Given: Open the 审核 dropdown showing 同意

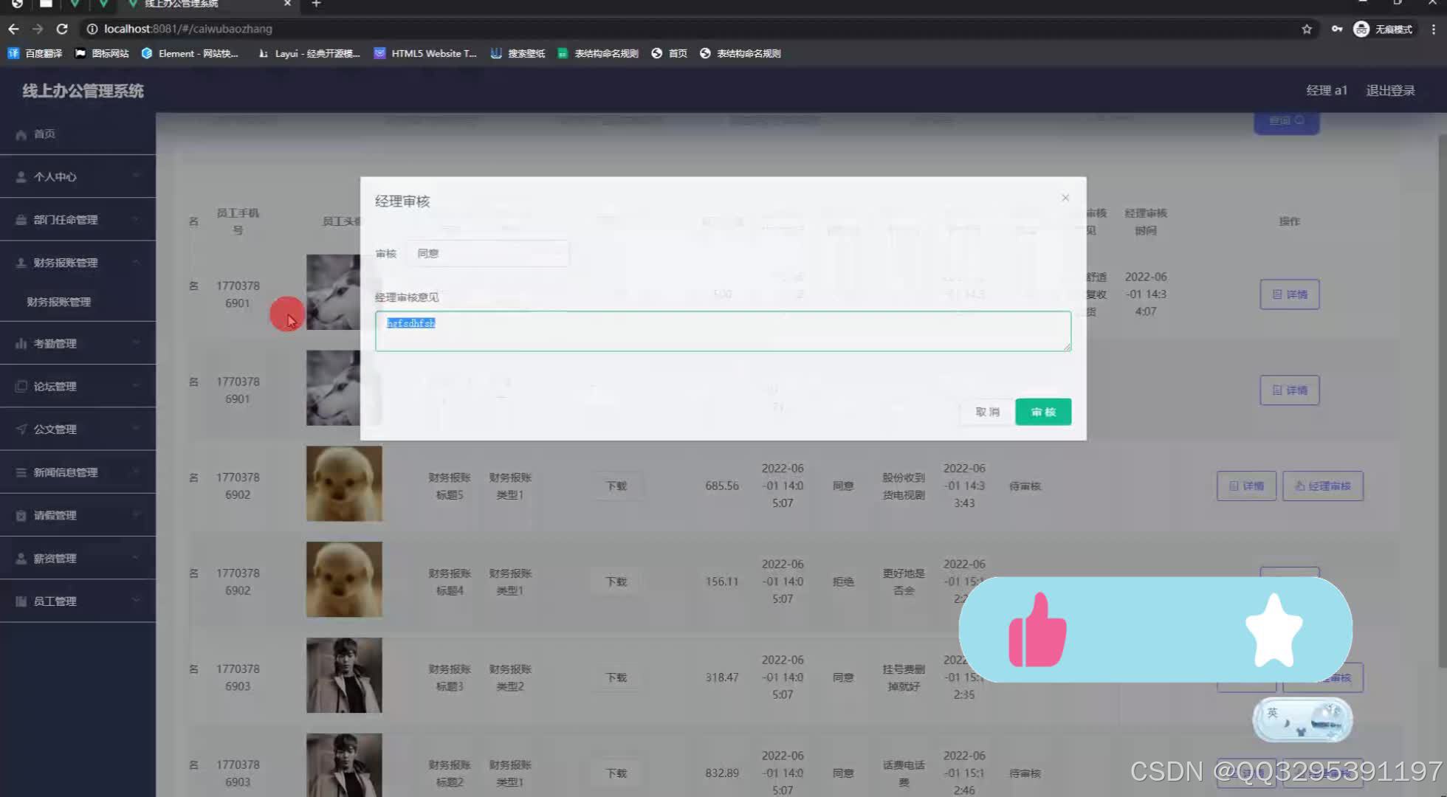Looking at the screenshot, I should tap(487, 253).
